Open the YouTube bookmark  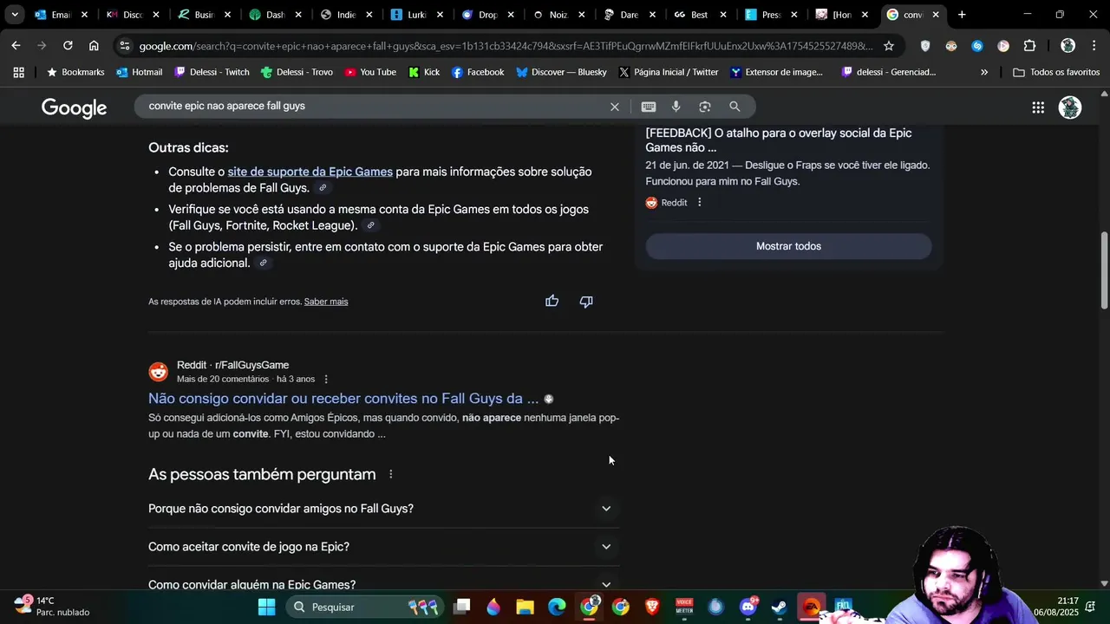pos(370,73)
